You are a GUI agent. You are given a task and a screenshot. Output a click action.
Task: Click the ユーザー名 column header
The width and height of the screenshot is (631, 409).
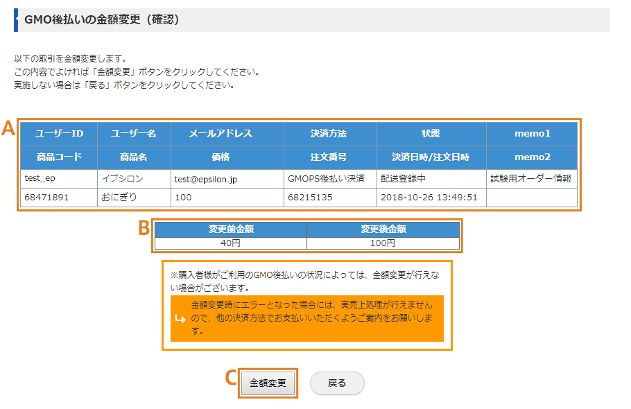click(x=134, y=134)
